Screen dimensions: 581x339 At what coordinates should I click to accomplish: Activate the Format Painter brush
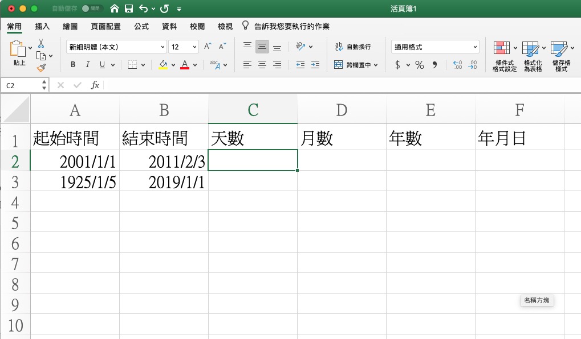coord(41,68)
